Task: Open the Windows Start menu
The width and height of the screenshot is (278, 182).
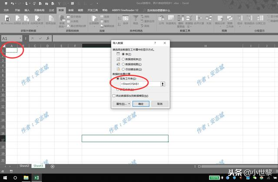Action: (5, 178)
